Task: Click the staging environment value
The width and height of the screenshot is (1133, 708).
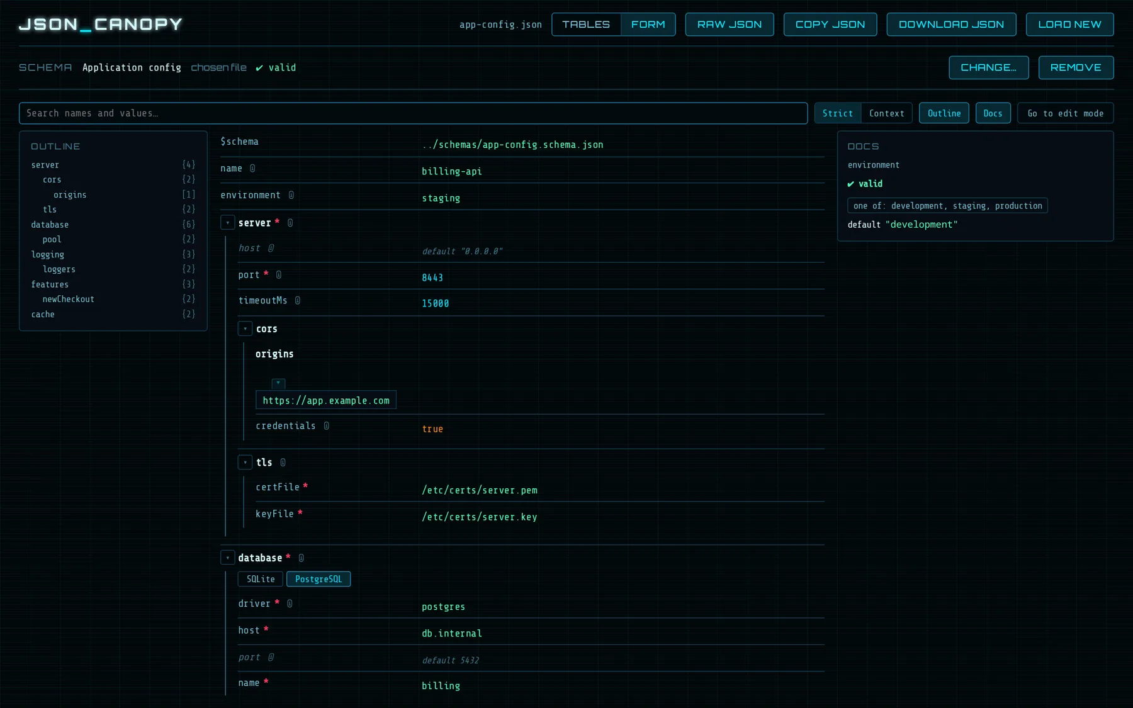Action: point(441,198)
